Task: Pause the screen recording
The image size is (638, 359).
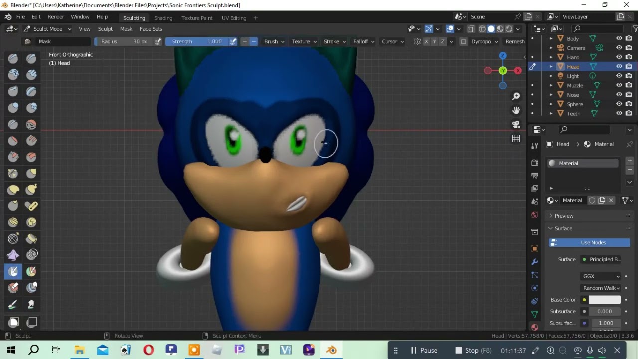Action: coord(424,350)
